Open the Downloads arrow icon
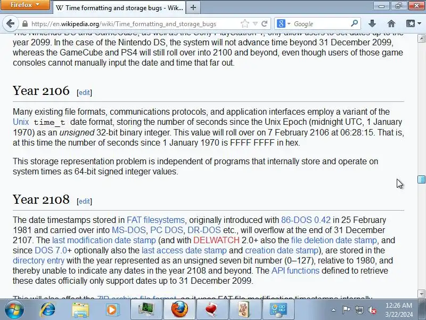 point(372,23)
